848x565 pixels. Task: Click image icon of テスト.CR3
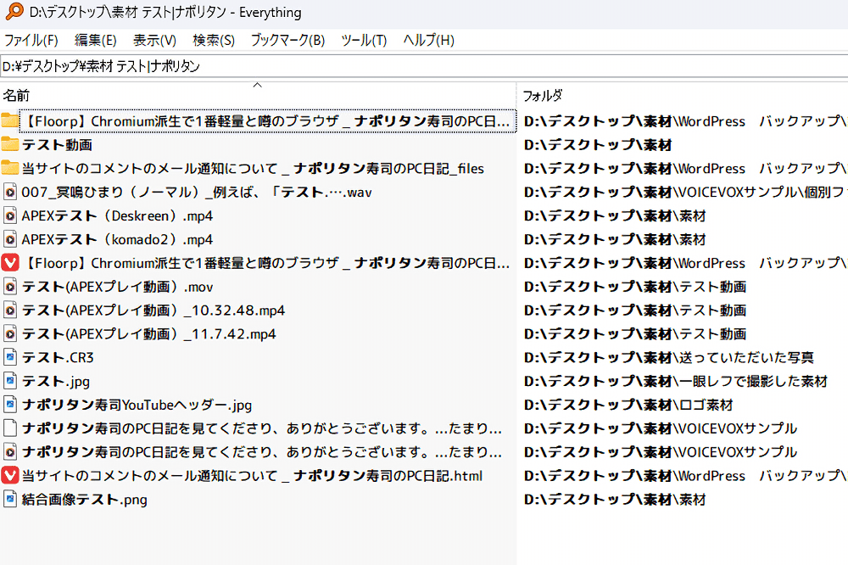click(9, 357)
